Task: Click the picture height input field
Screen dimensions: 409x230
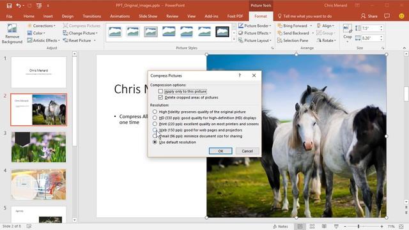Action: (371, 28)
